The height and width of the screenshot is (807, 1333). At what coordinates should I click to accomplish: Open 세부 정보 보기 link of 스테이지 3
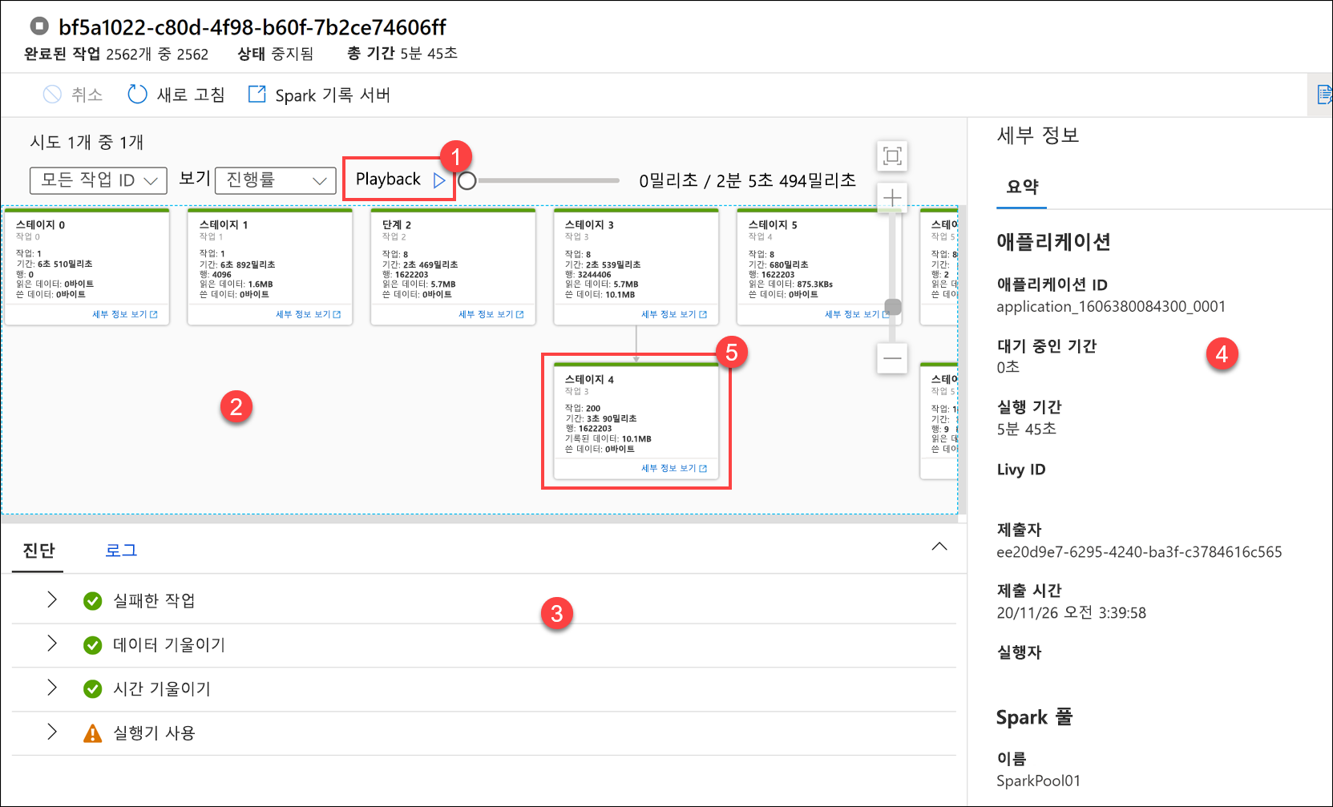tap(674, 314)
